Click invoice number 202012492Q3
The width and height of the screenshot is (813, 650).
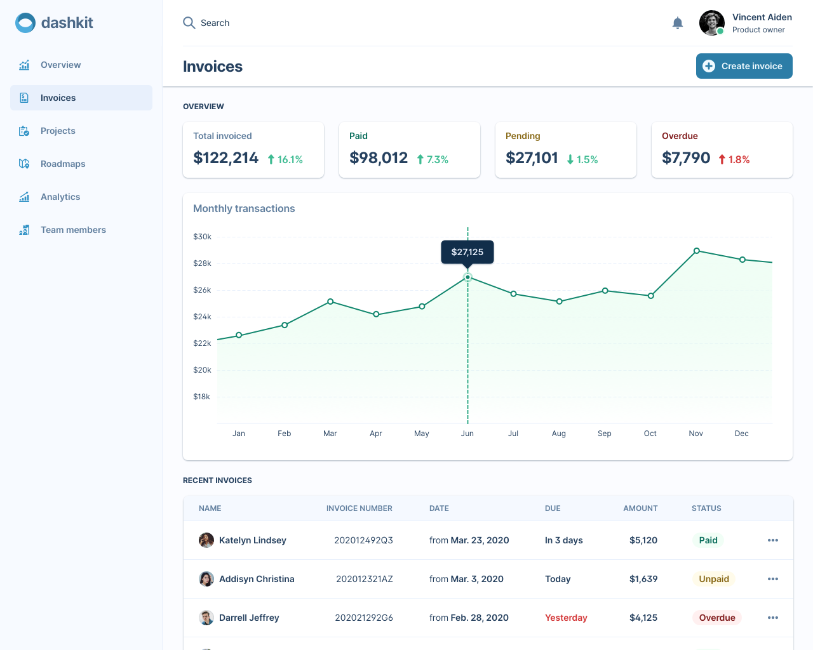[363, 540]
